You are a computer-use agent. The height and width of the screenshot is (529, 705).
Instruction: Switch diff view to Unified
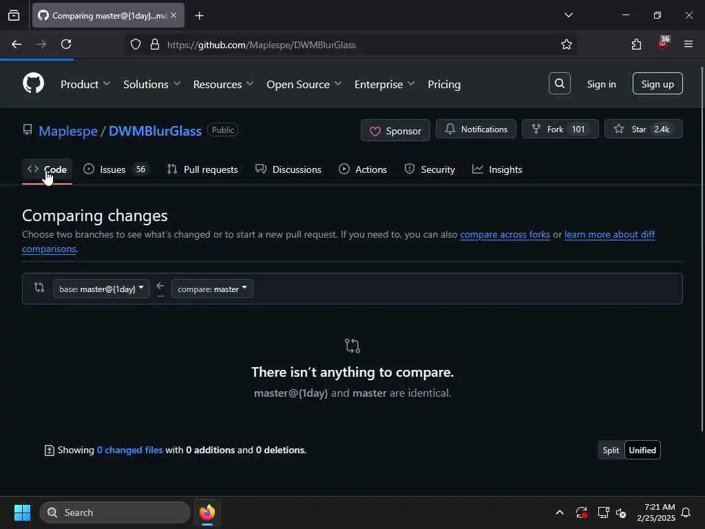tap(642, 450)
